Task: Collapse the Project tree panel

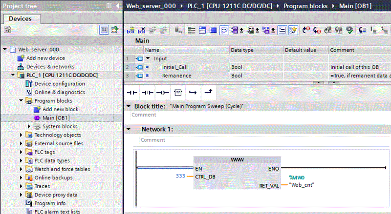Action: tap(118, 5)
